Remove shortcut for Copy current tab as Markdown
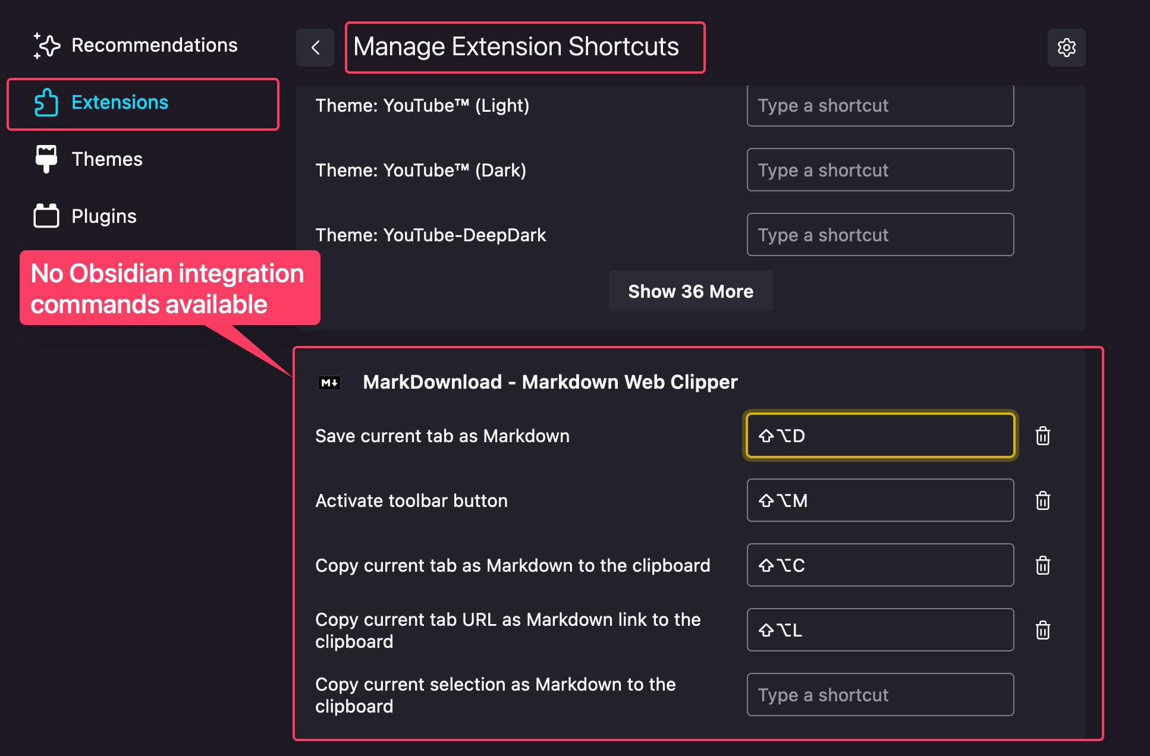Viewport: 1150px width, 756px height. coord(1043,565)
